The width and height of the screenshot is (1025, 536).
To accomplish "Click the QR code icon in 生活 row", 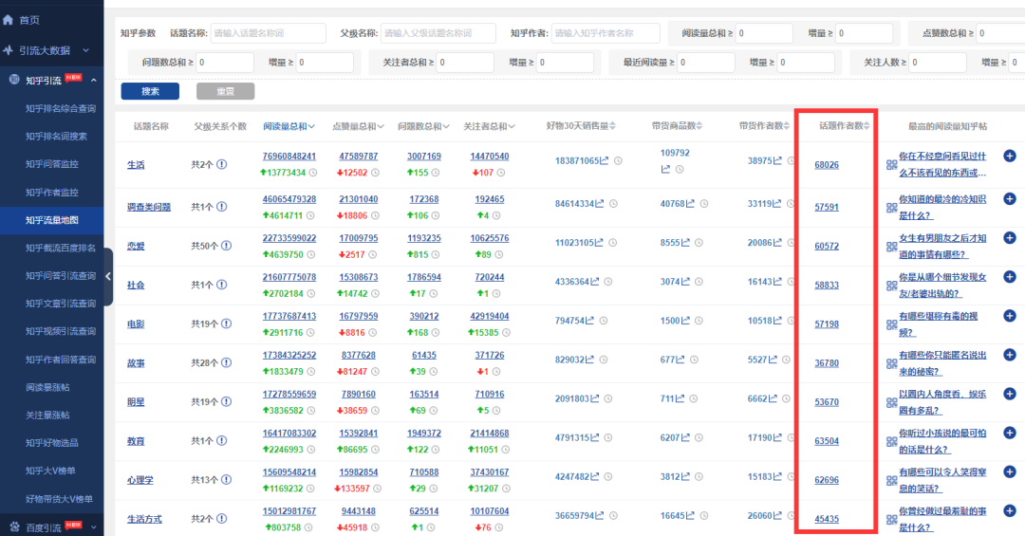I will [891, 165].
